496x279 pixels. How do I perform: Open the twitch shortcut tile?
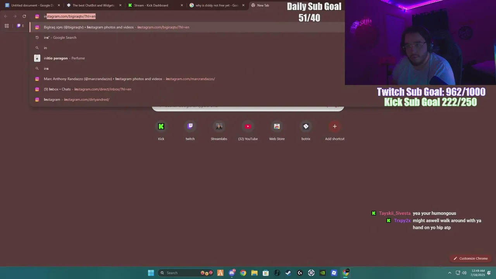[190, 131]
